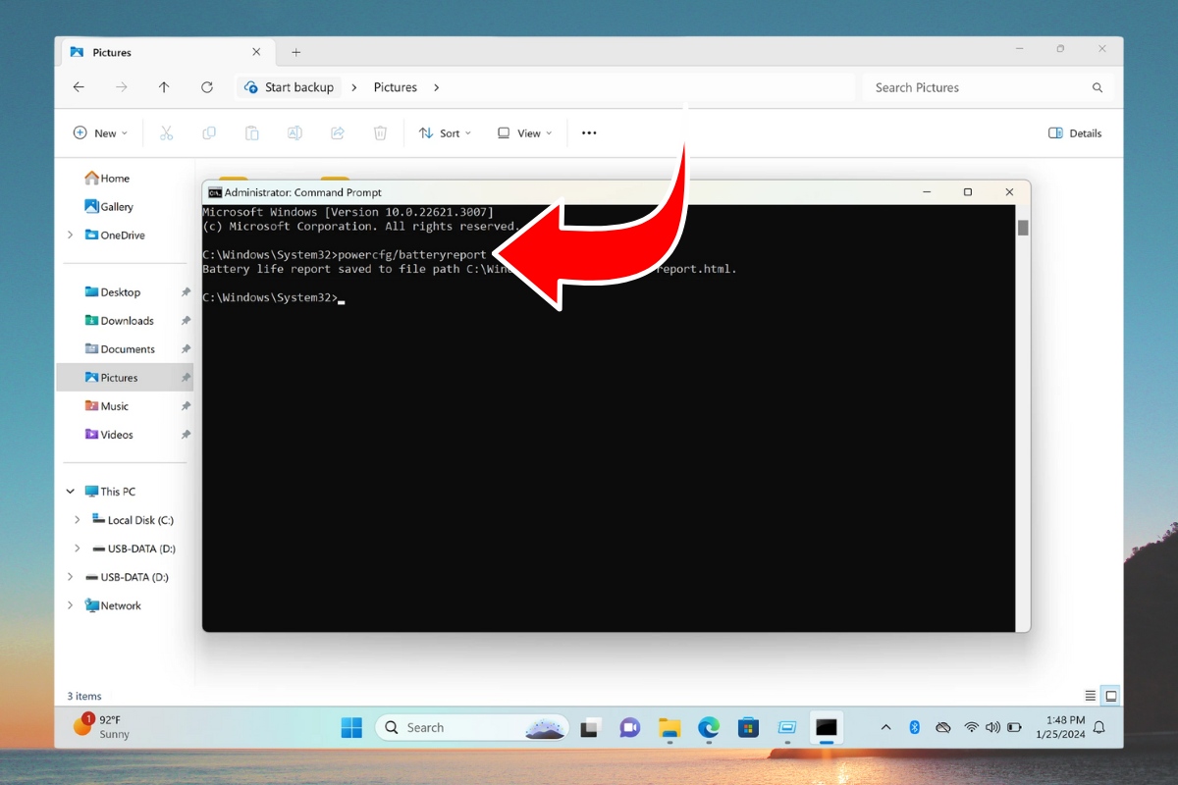The image size is (1178, 785).
Task: Click the Rename icon in the toolbar
Action: 294,133
